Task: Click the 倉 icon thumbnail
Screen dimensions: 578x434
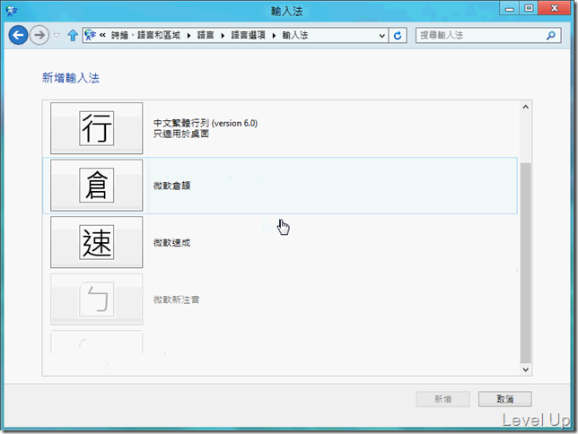Action: (x=97, y=186)
